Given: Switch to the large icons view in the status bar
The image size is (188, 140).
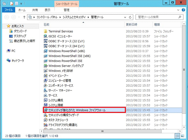Looking at the screenshot, I should coord(182,136).
